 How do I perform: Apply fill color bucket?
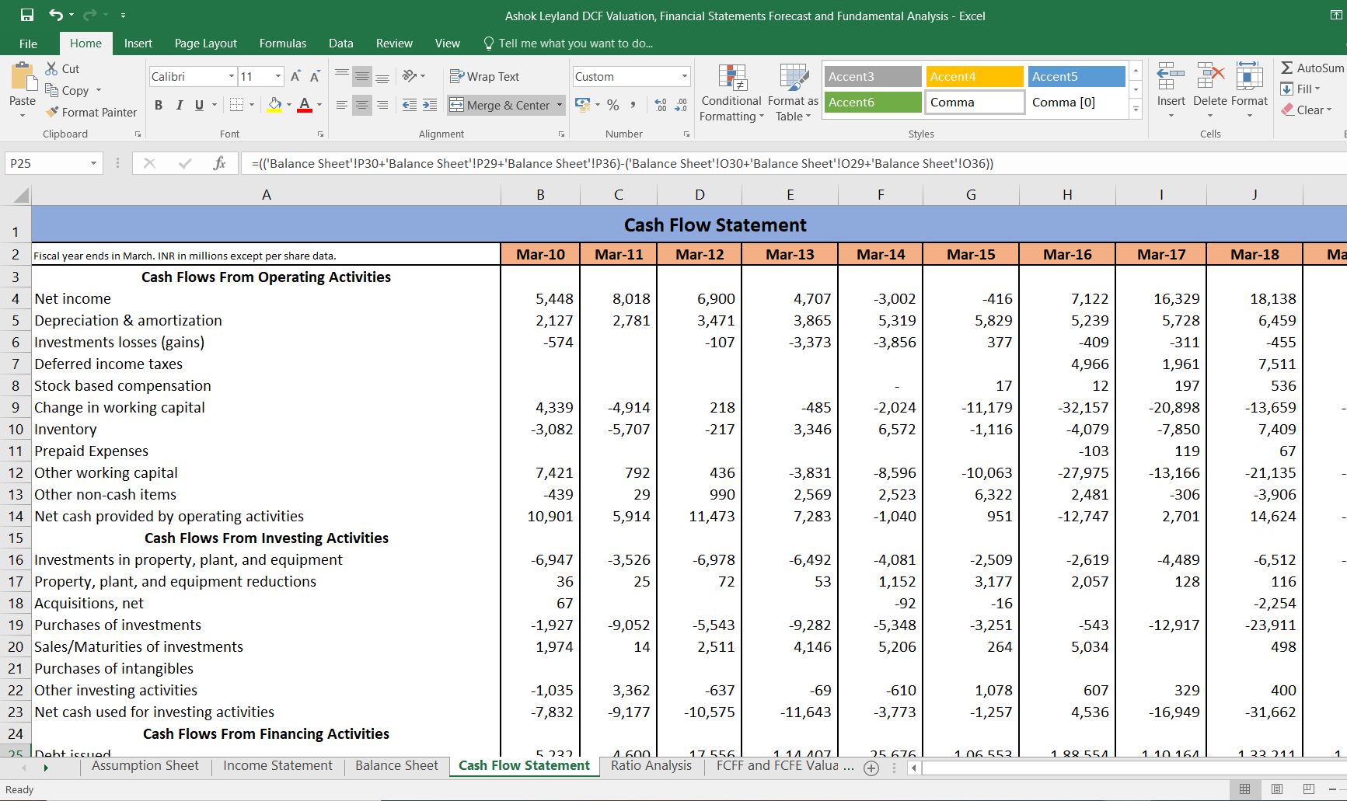[274, 105]
